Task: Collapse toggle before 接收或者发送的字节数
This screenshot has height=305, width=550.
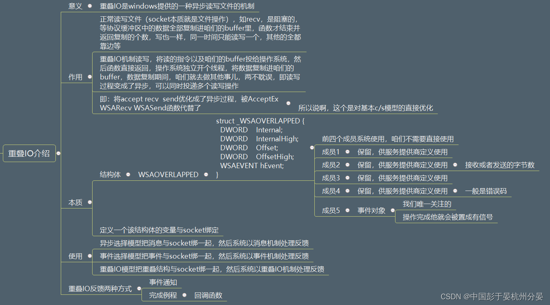Action: tap(455, 165)
